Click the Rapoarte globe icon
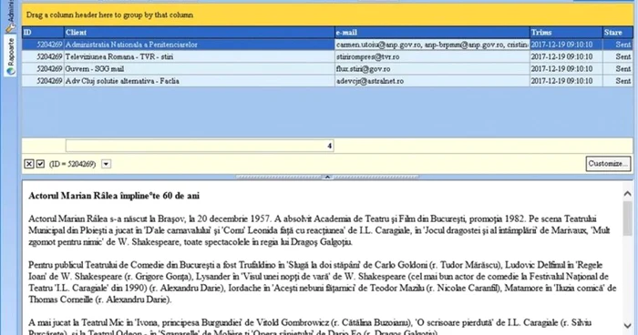Image resolution: width=638 pixels, height=335 pixels. coord(11,71)
